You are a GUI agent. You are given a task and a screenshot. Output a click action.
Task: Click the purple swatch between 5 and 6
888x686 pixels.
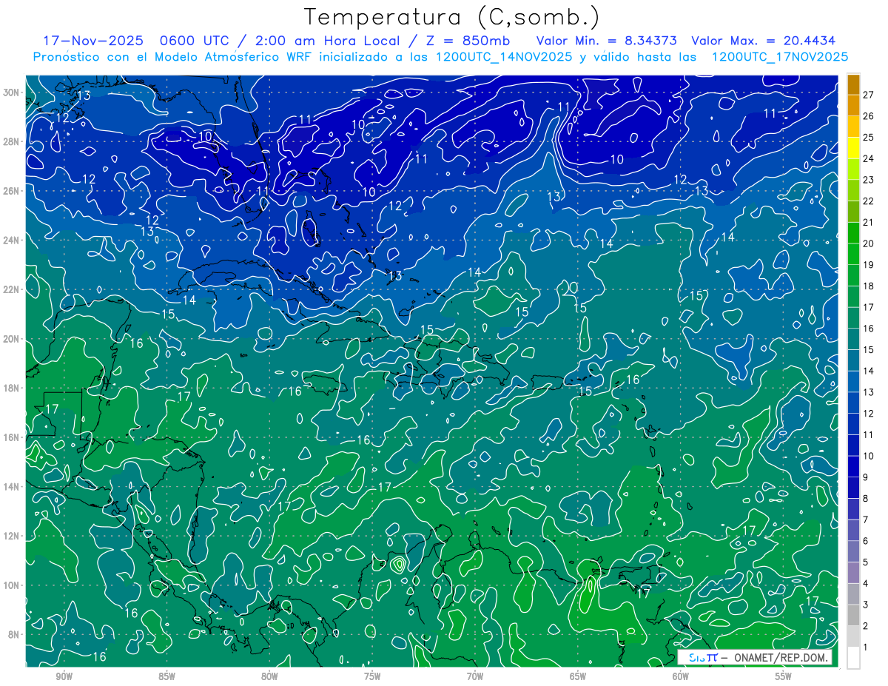[x=853, y=551]
